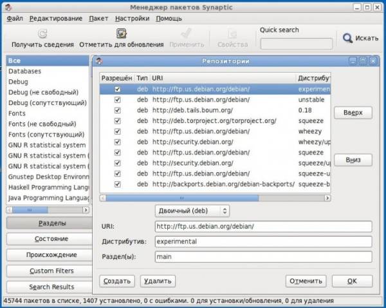Disable the deb.torproject.org repository checkbox

117,120
